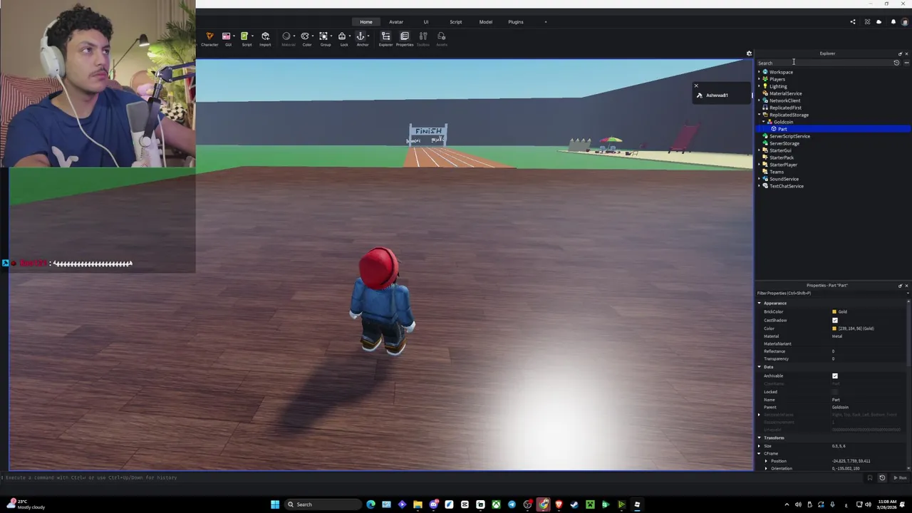
Task: Switch to the Avatar tab
Action: [395, 22]
